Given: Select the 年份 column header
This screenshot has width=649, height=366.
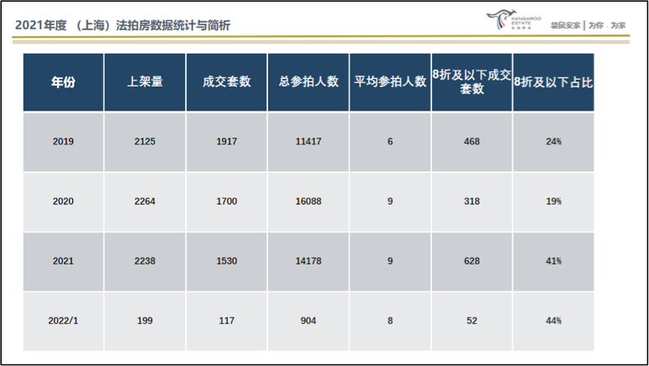Looking at the screenshot, I should [x=63, y=82].
